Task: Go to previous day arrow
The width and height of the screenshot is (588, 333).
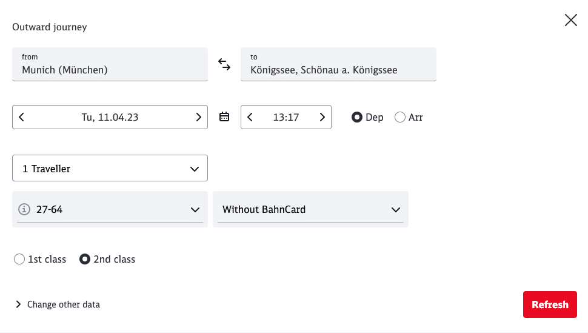Action: point(22,117)
